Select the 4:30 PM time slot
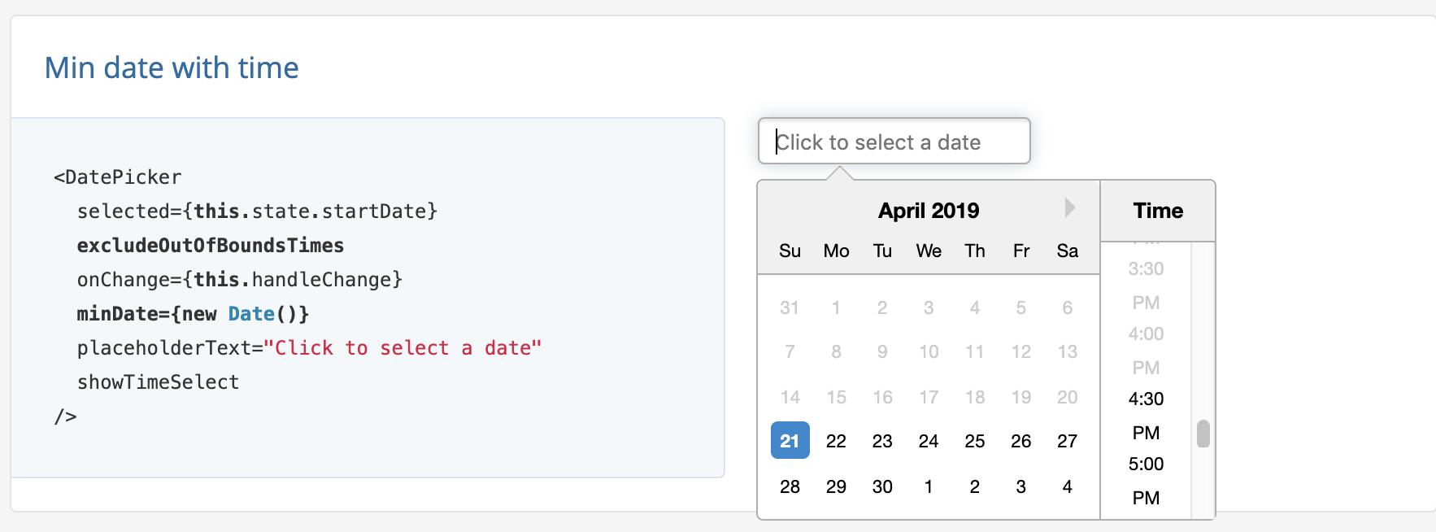 point(1147,415)
